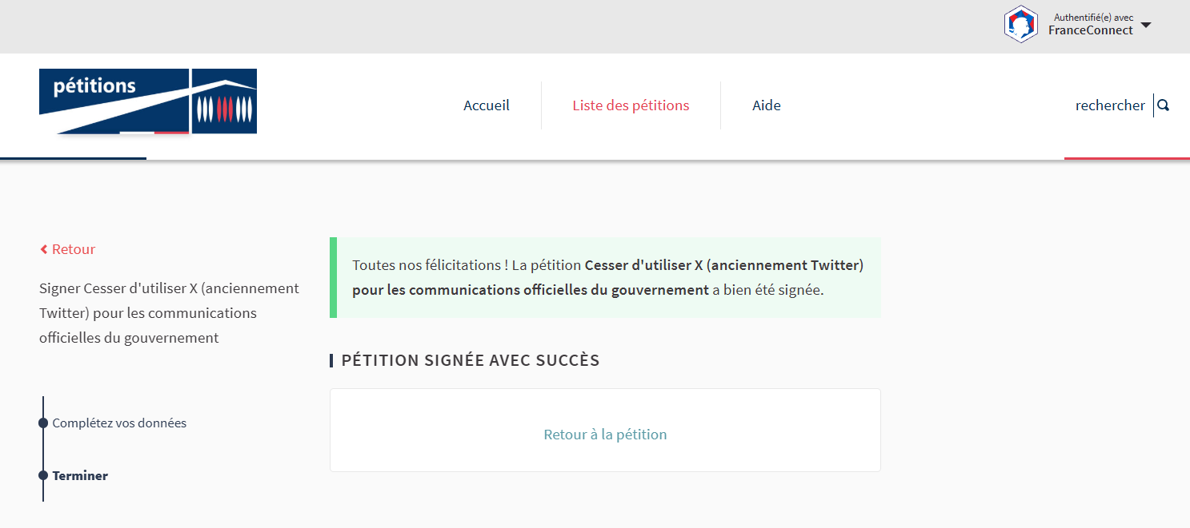
Task: Click the "PÉTITION SIGNÉE AVEC SUCCÈS" heading
Action: (x=471, y=360)
